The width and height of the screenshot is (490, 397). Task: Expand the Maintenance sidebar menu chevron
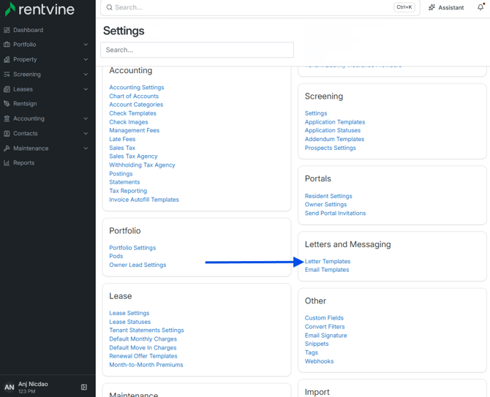pyautogui.click(x=86, y=148)
